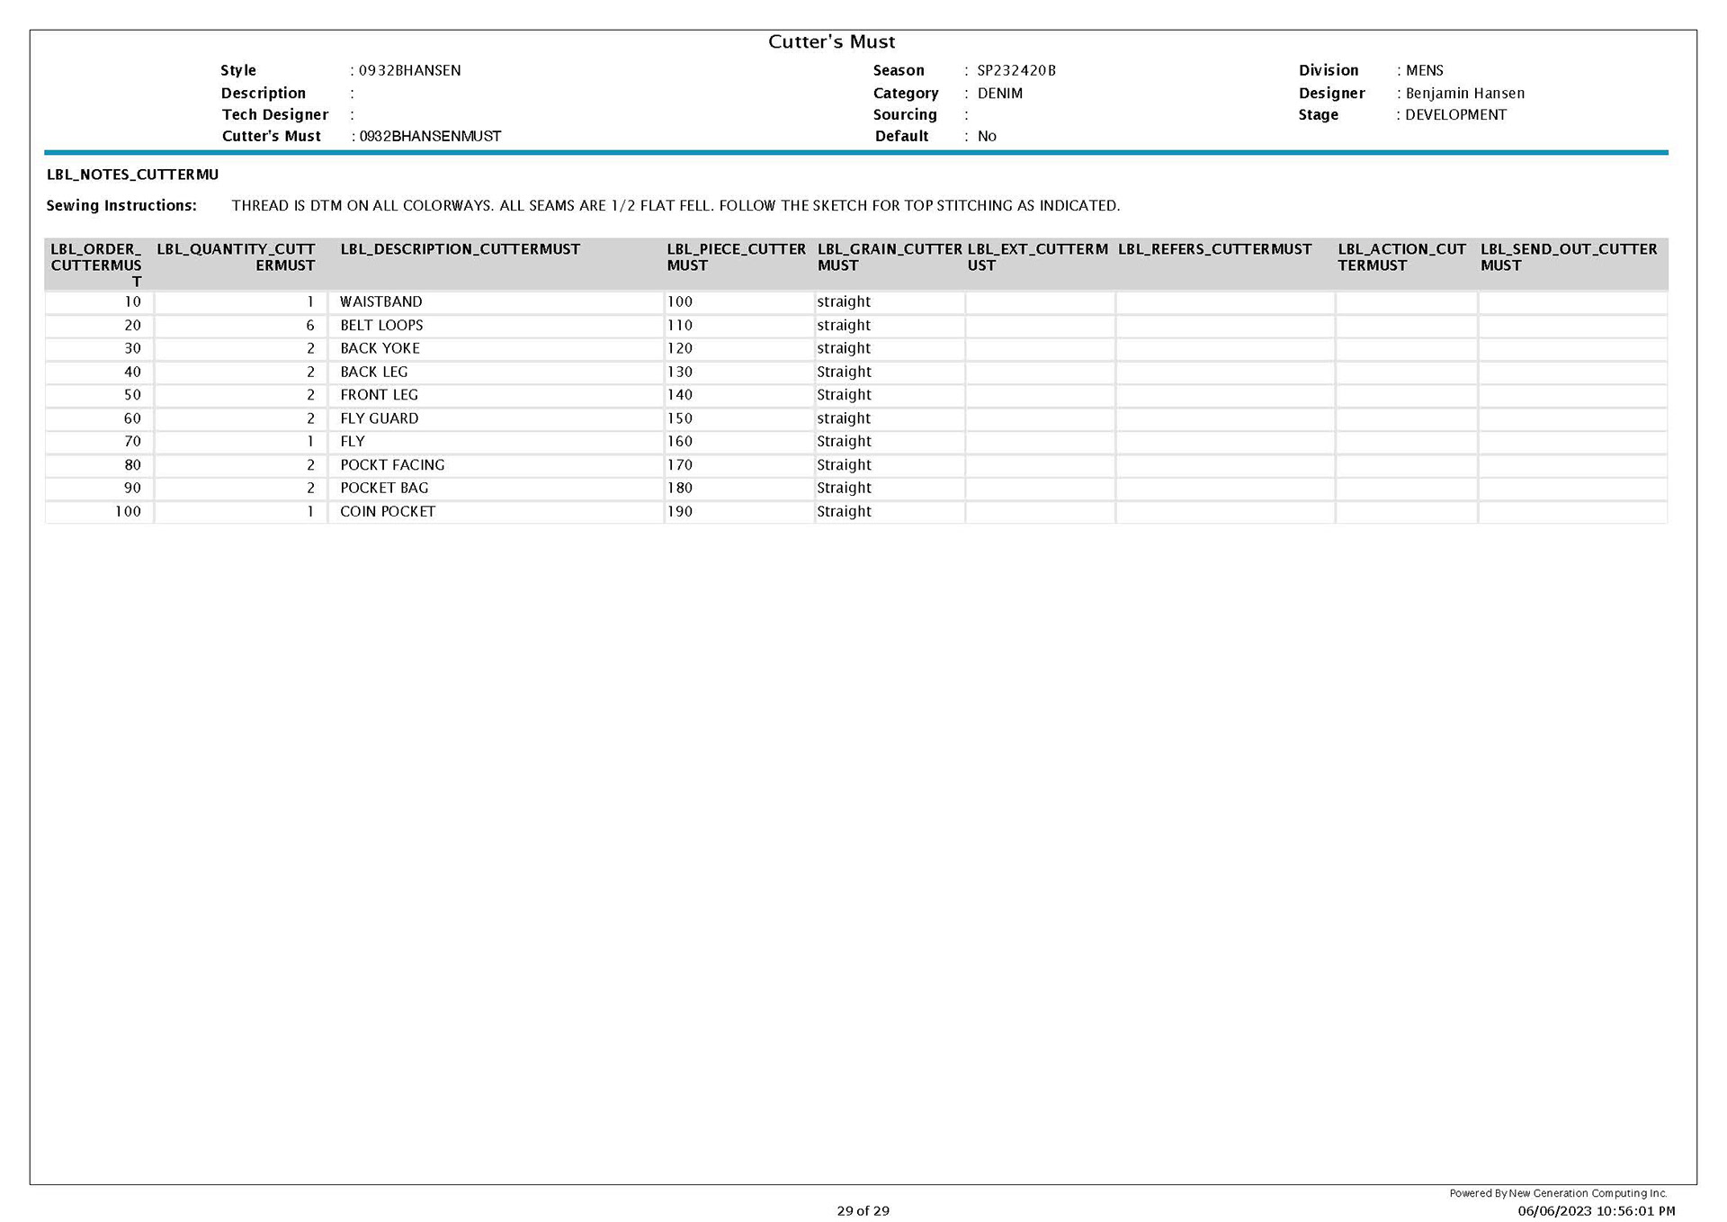
Task: Click the season value SP232420B
Action: point(1016,70)
